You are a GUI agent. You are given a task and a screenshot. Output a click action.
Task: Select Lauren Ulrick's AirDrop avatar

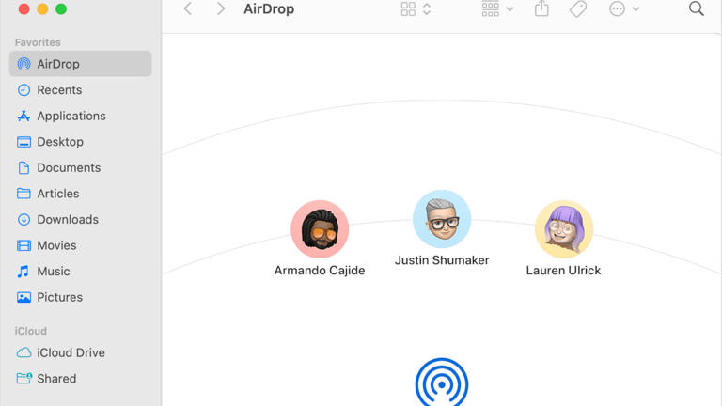pyautogui.click(x=564, y=229)
